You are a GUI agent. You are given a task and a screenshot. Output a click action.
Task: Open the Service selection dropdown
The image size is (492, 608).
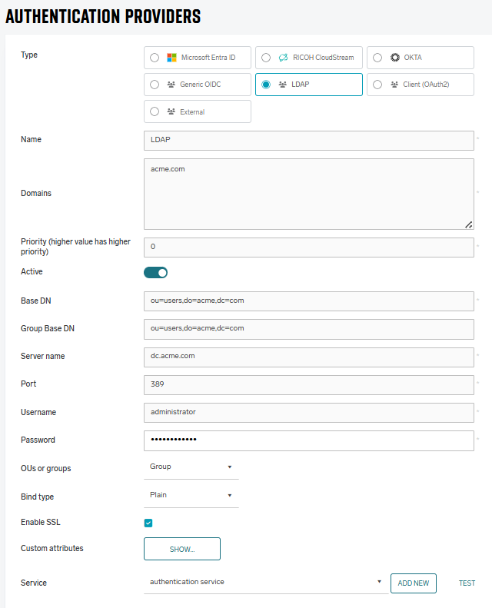(265, 582)
